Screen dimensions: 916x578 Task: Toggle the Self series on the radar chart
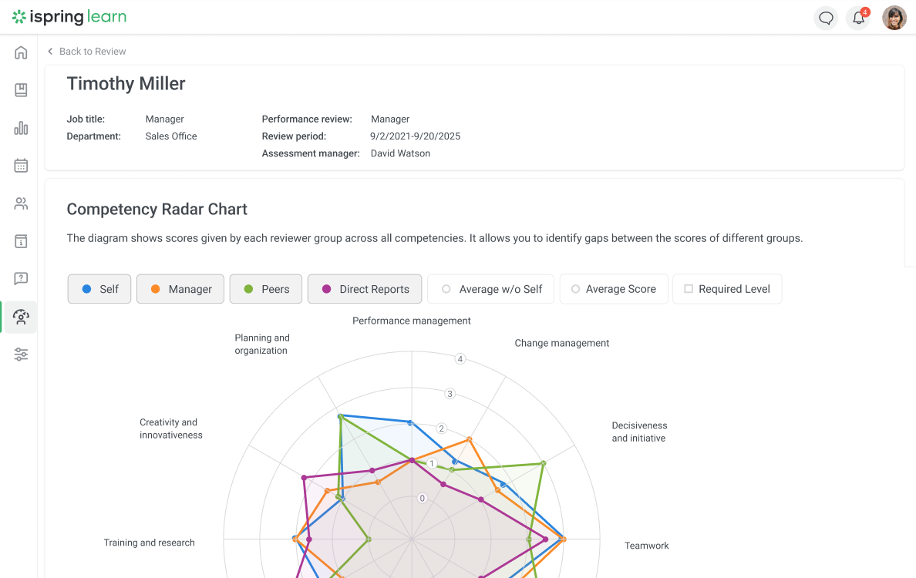[99, 288]
